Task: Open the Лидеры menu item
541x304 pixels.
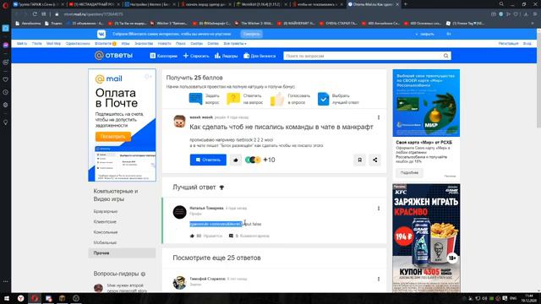Action: click(227, 56)
